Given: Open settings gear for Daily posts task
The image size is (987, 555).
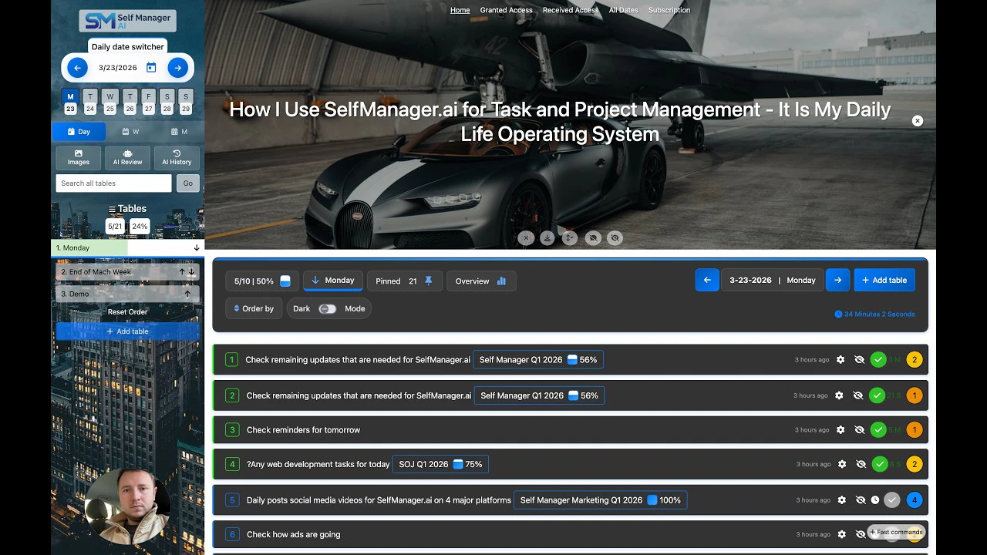Looking at the screenshot, I should tap(842, 500).
